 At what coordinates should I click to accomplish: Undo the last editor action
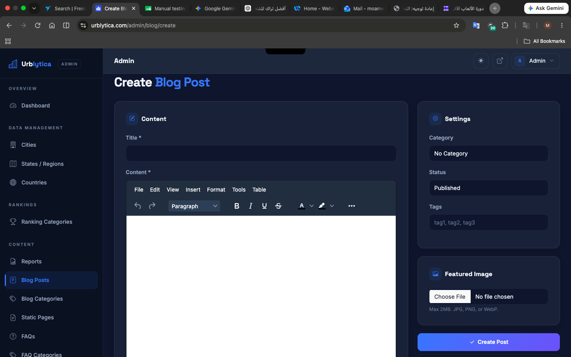[x=138, y=206]
